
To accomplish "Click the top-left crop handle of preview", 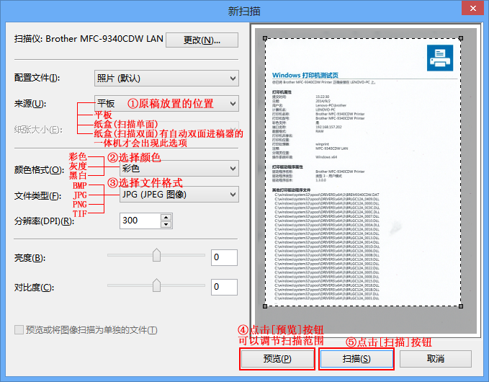I will point(265,38).
